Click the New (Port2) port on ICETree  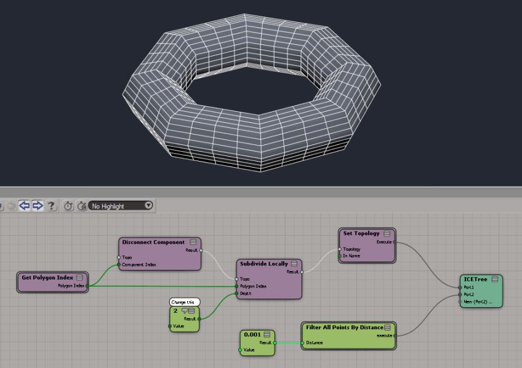point(460,302)
